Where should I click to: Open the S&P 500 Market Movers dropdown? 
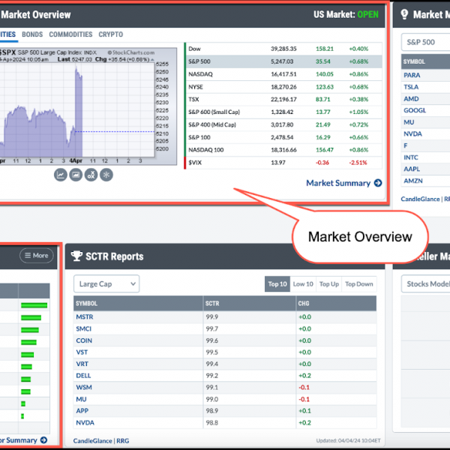click(x=425, y=42)
